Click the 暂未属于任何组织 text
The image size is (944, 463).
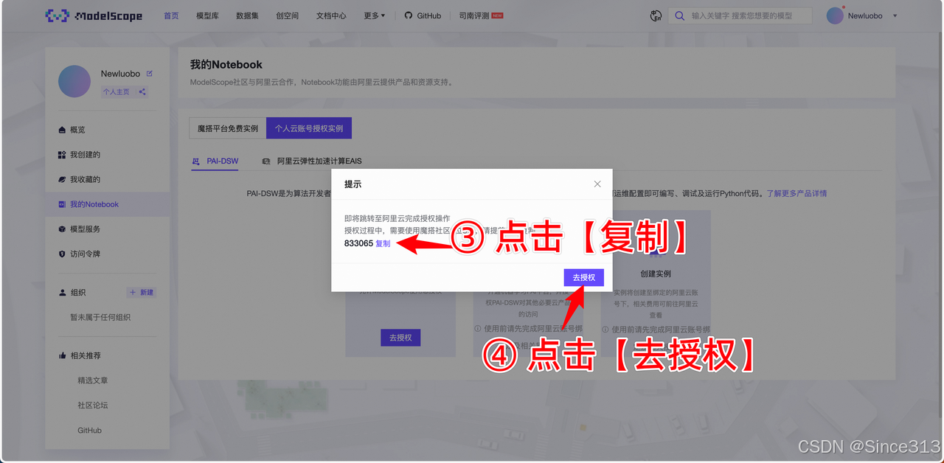(x=100, y=317)
